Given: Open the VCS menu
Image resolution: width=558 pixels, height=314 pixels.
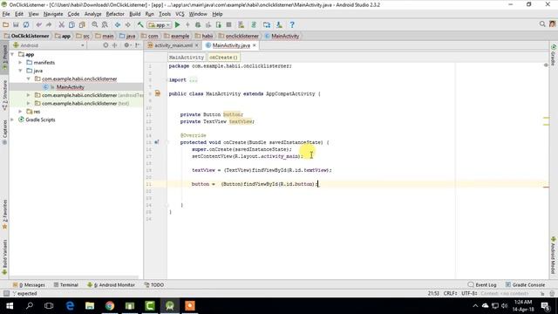Looking at the screenshot, I should (180, 14).
